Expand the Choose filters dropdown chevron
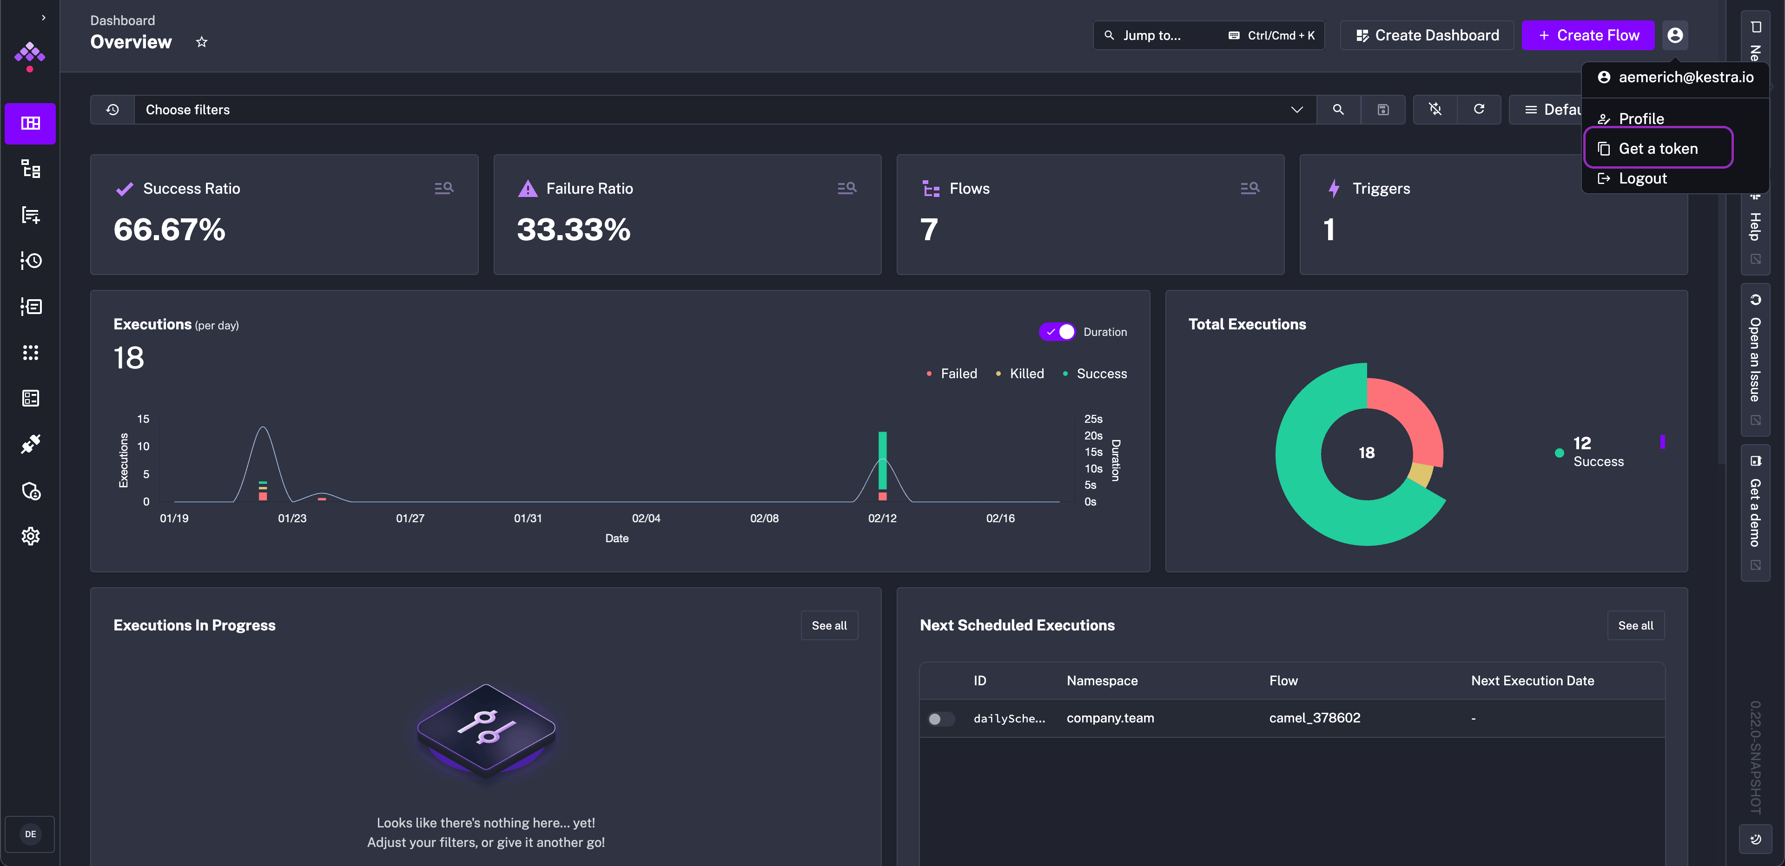This screenshot has height=866, width=1785. pyautogui.click(x=1296, y=110)
